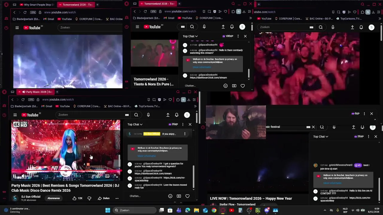Open Super Chat icon in Party Music chat
Screen dimensions: 383x215
click(x=179, y=196)
